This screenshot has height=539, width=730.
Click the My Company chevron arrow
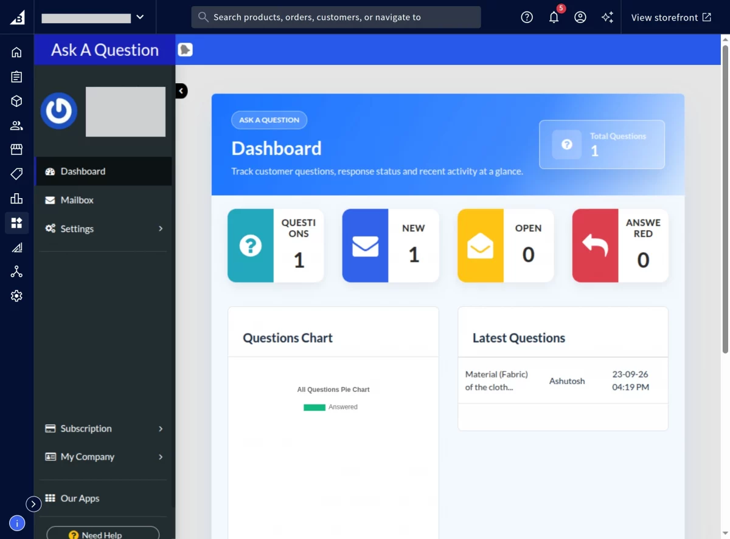[161, 457]
